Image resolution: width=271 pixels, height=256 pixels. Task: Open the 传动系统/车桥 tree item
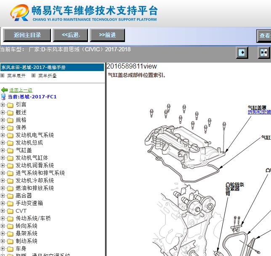click(33, 218)
